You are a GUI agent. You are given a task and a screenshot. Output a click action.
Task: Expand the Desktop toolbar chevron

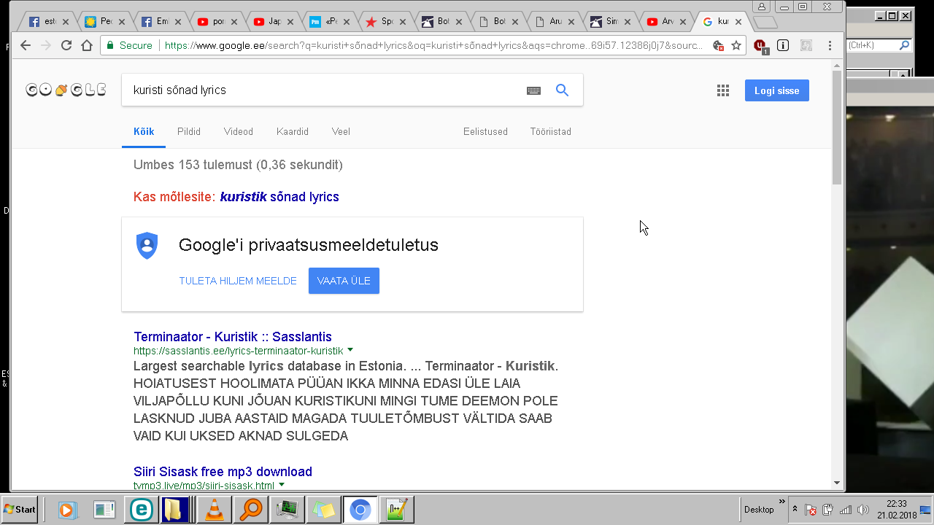click(x=782, y=502)
